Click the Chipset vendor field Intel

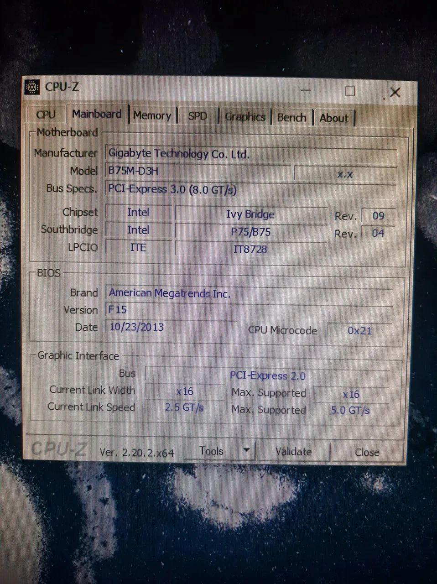(139, 213)
